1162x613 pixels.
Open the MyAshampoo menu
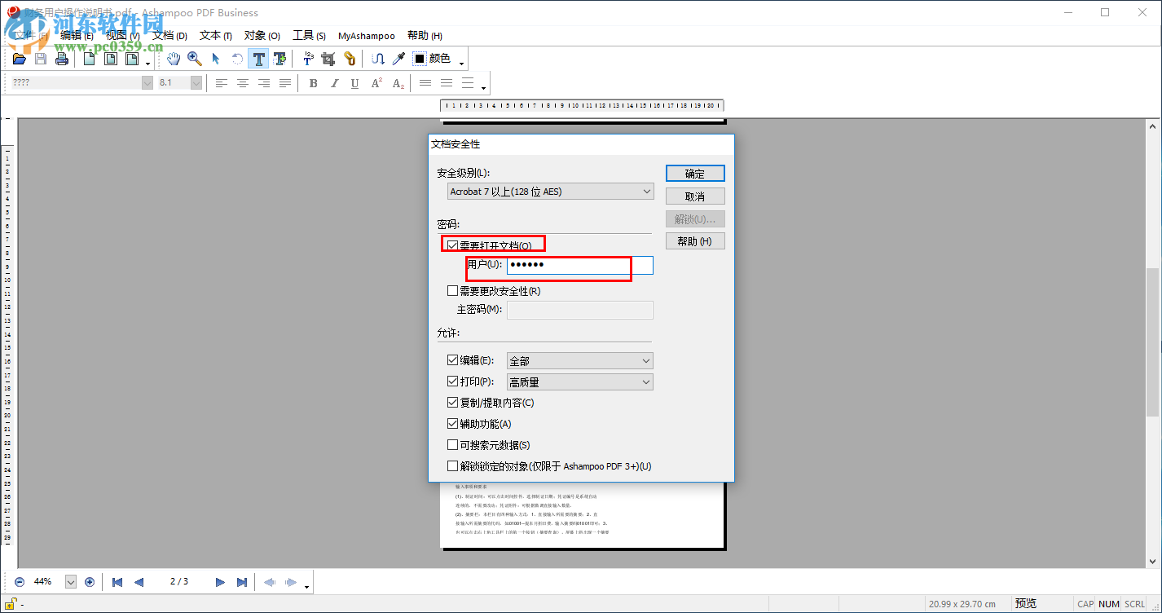366,35
